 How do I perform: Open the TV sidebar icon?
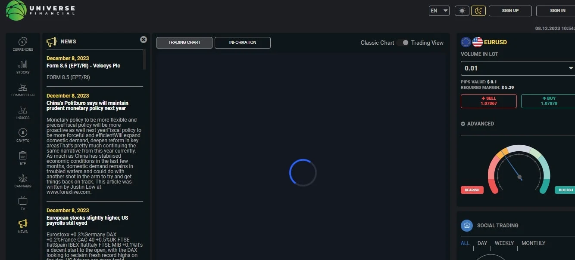[23, 201]
